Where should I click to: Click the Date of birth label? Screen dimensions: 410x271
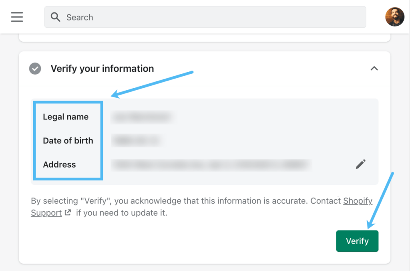(68, 141)
